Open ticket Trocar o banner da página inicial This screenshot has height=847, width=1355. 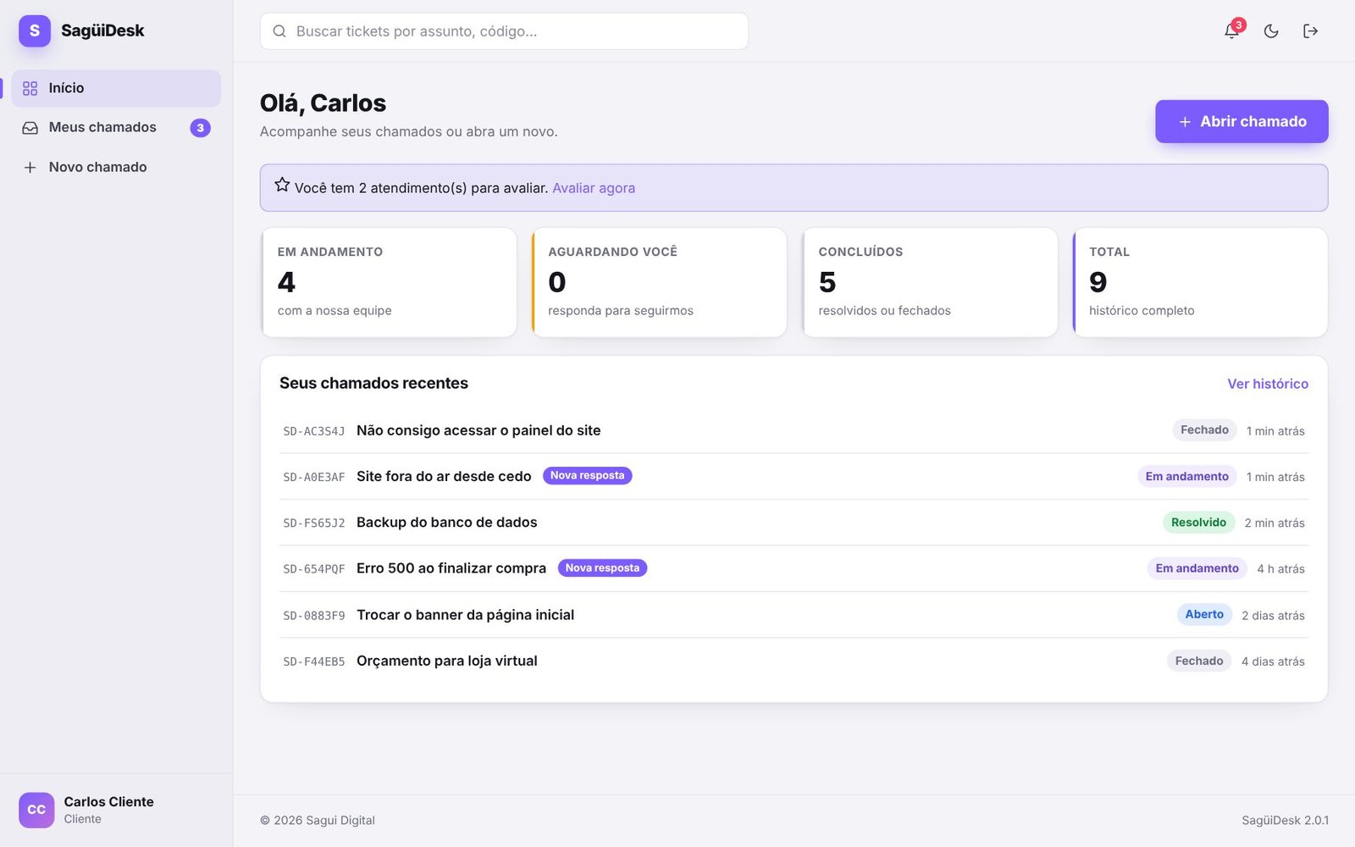pos(794,615)
